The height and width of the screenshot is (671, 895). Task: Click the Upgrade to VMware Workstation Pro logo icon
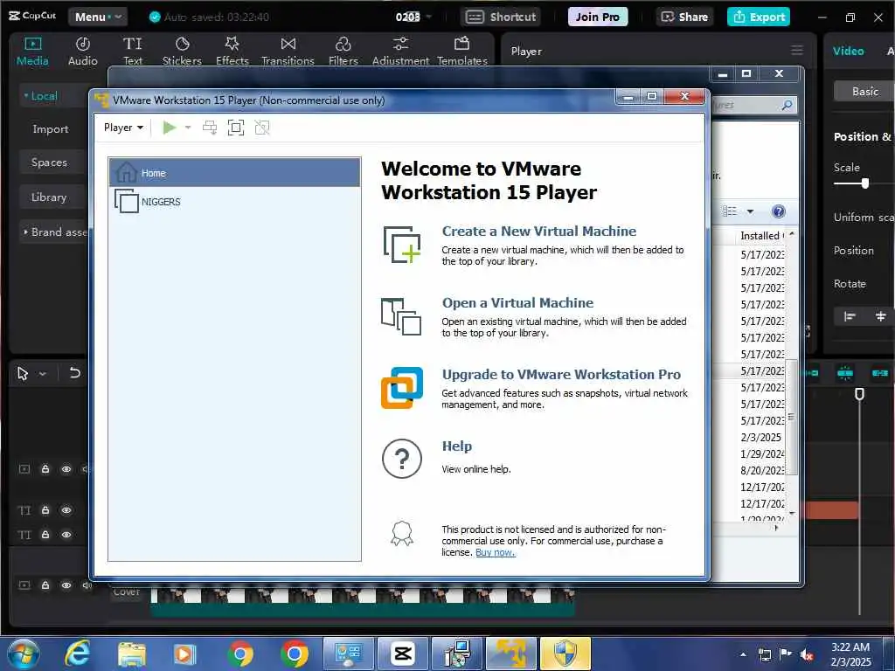[402, 388]
